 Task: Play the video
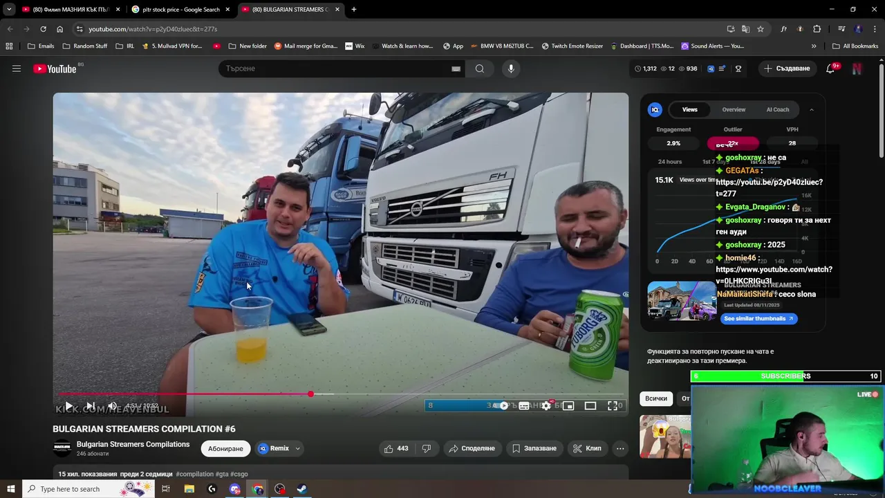click(x=68, y=406)
